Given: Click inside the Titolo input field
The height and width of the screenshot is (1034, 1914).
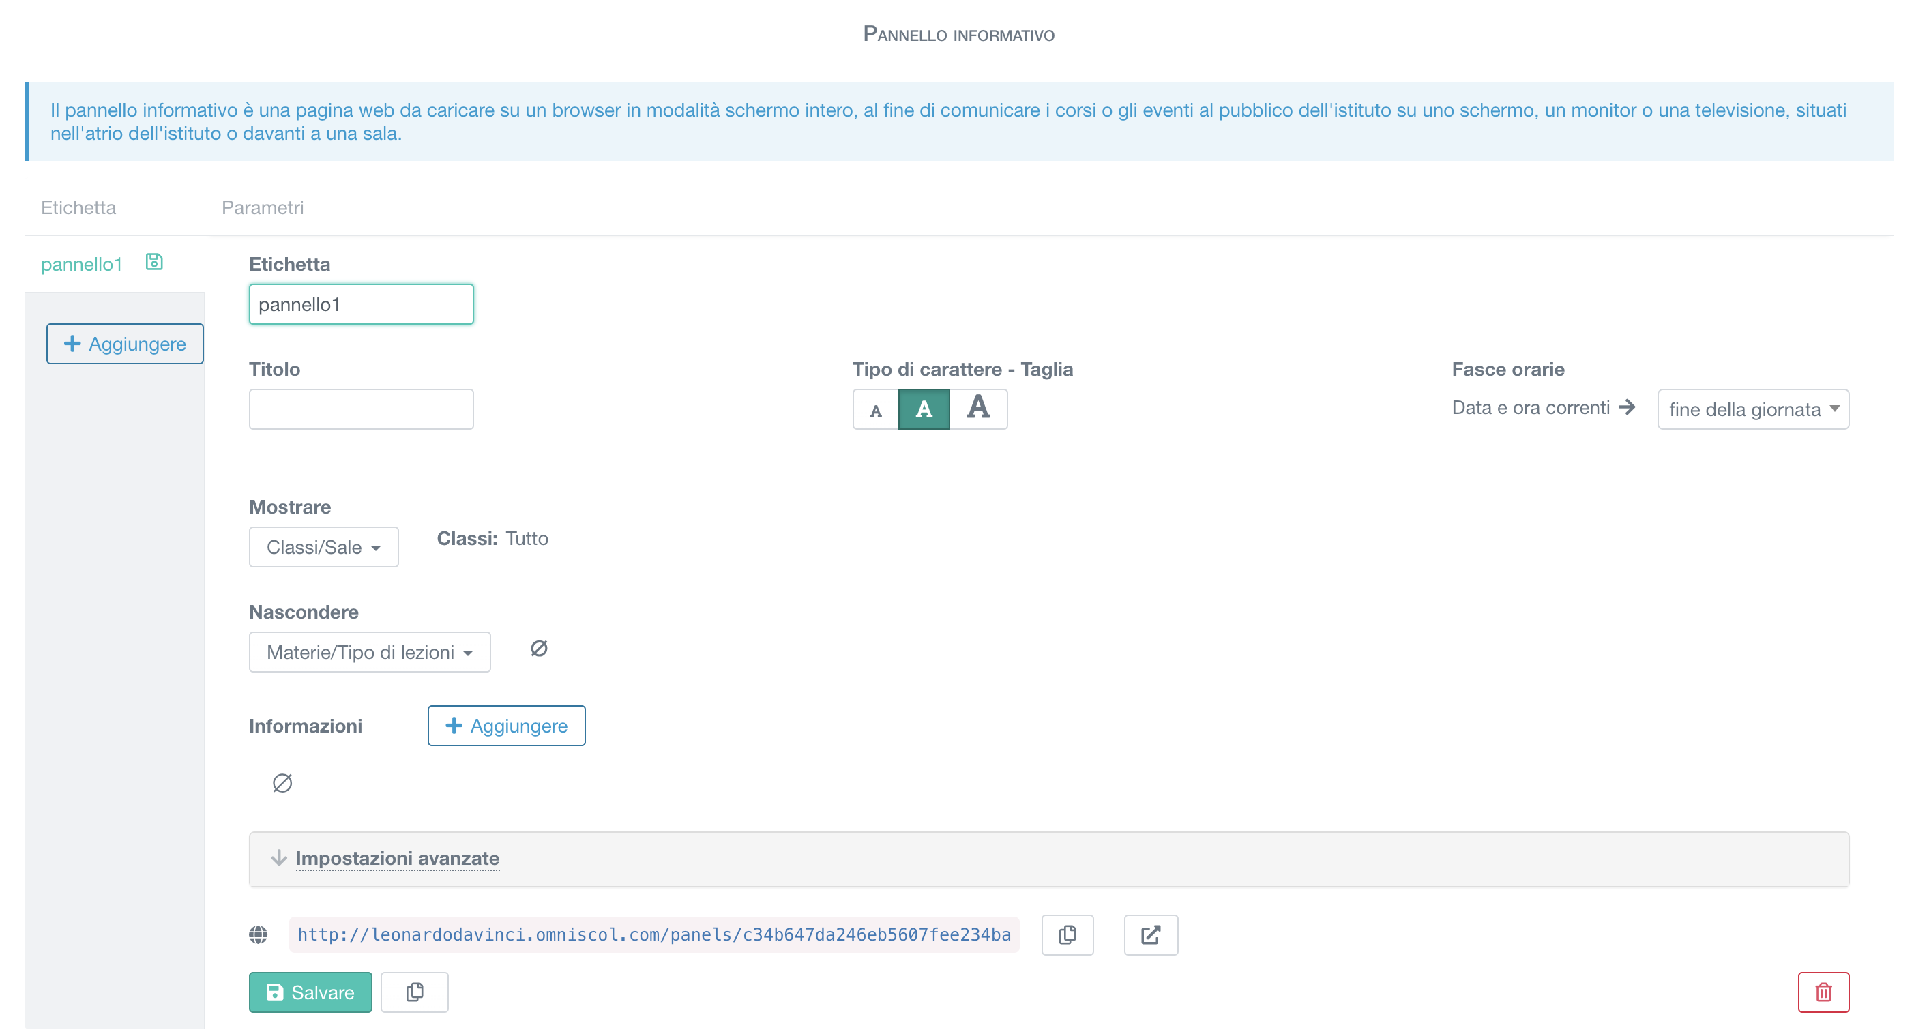Looking at the screenshot, I should 360,409.
